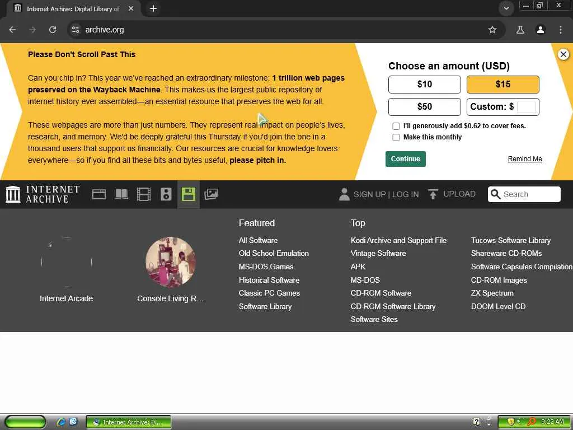This screenshot has width=573, height=430.
Task: Click the Continue donation button
Action: pyautogui.click(x=405, y=159)
